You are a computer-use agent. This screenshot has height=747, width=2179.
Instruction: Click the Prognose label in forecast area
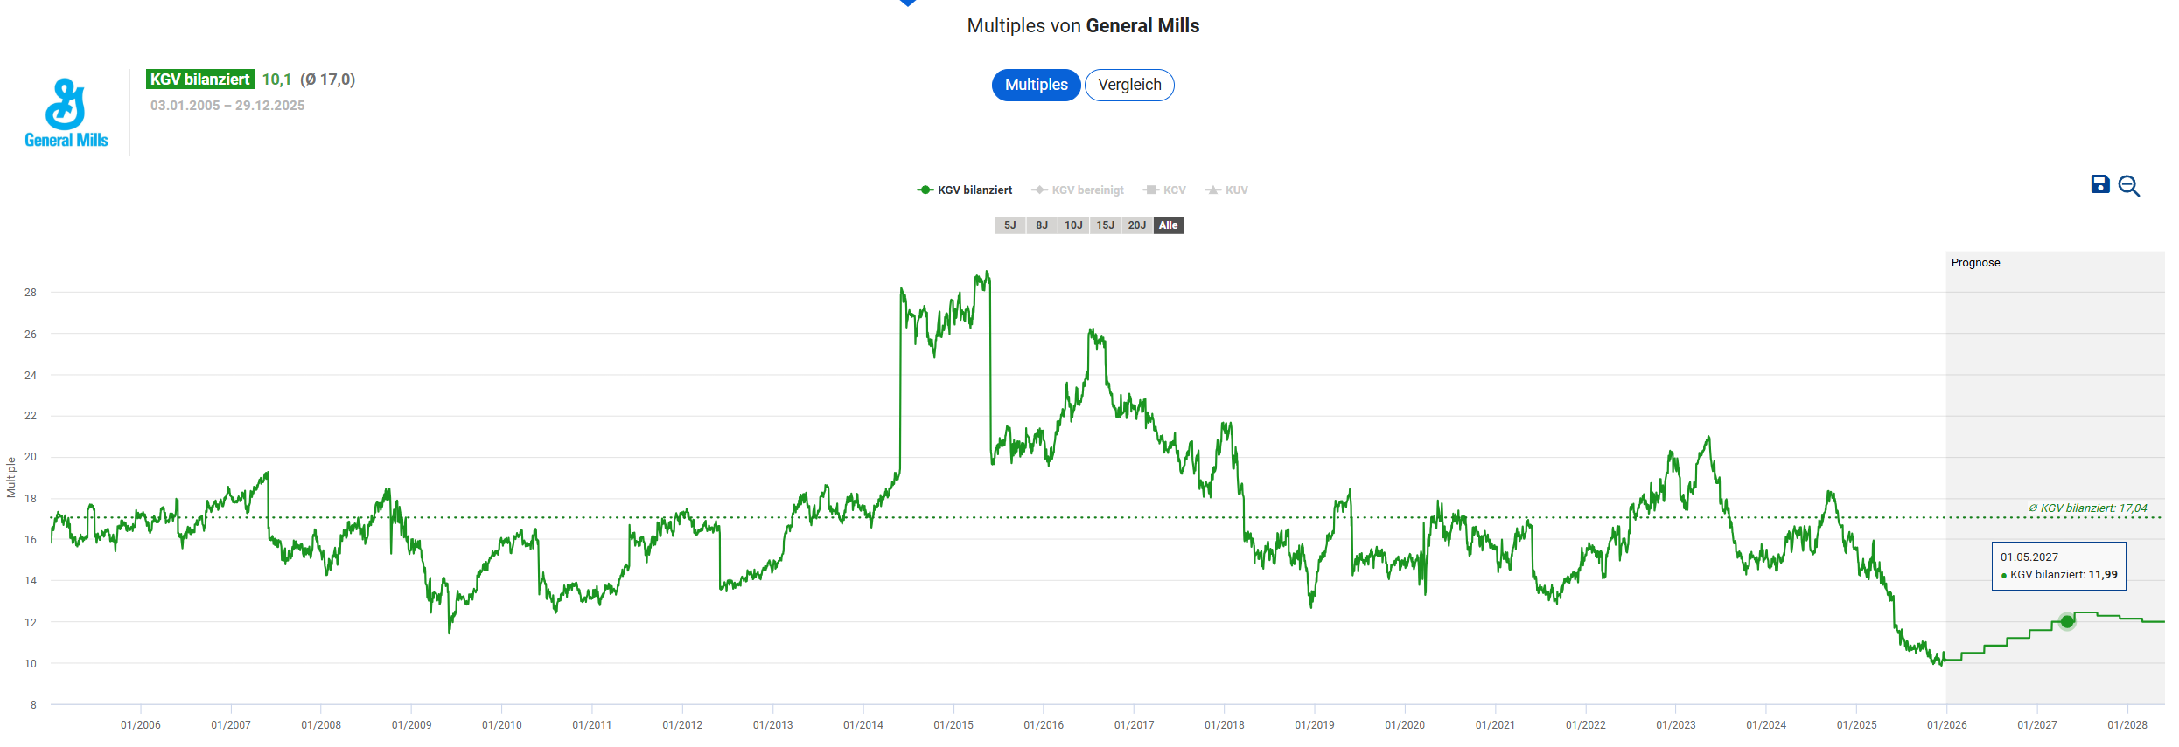(x=1975, y=263)
